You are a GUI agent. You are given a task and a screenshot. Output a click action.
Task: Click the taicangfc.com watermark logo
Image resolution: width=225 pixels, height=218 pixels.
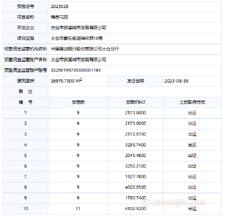click(174, 202)
